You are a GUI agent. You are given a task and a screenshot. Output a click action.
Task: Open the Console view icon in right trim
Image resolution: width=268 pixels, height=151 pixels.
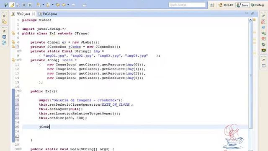[x=263, y=66]
